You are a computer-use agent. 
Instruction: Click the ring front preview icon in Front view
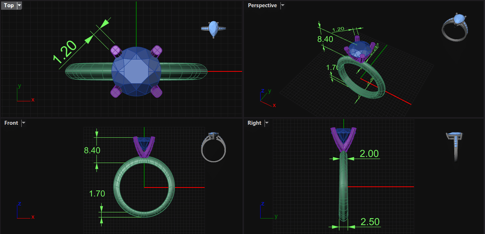(213, 147)
